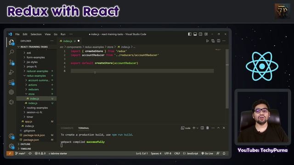Open the View menu
This screenshot has width=294, height=165.
click(48, 34)
